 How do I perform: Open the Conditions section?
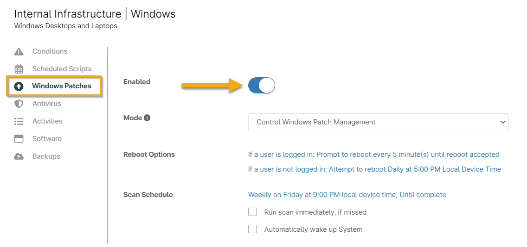50,51
